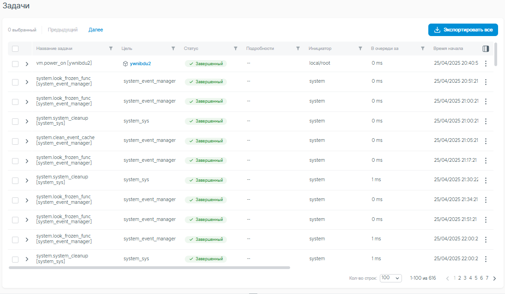Viewport: 505px width, 294px height.
Task: Click the Экспортировать все button
Action: 463,30
